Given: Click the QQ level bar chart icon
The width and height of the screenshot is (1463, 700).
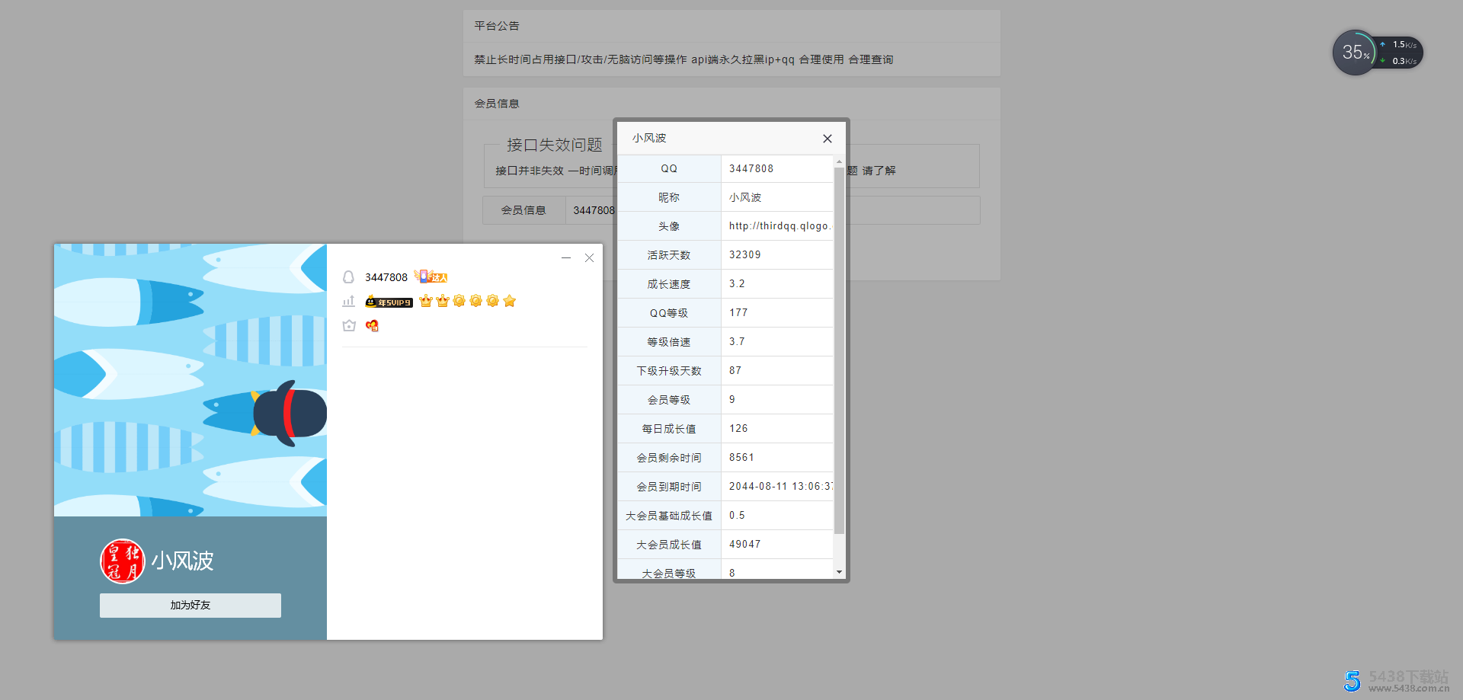Looking at the screenshot, I should click(349, 301).
